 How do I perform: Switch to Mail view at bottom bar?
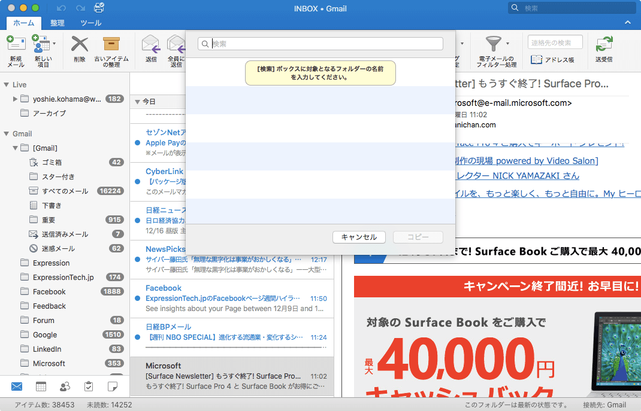pyautogui.click(x=17, y=386)
